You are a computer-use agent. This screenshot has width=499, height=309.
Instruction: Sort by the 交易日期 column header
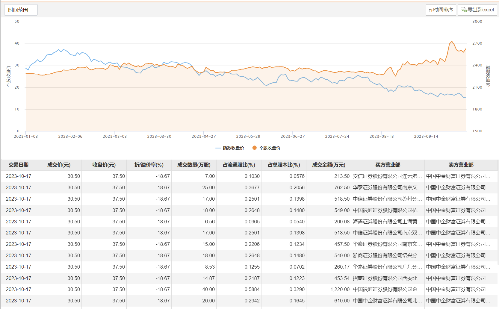pyautogui.click(x=19, y=165)
